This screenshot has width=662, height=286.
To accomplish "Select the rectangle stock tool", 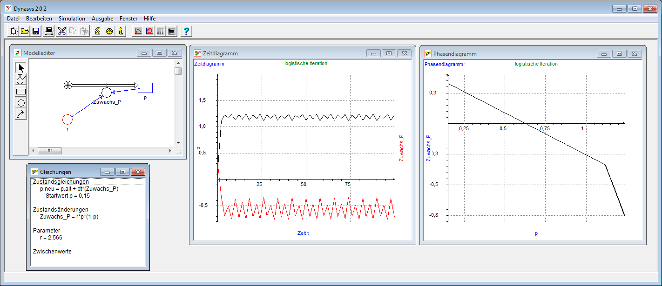I will point(21,92).
